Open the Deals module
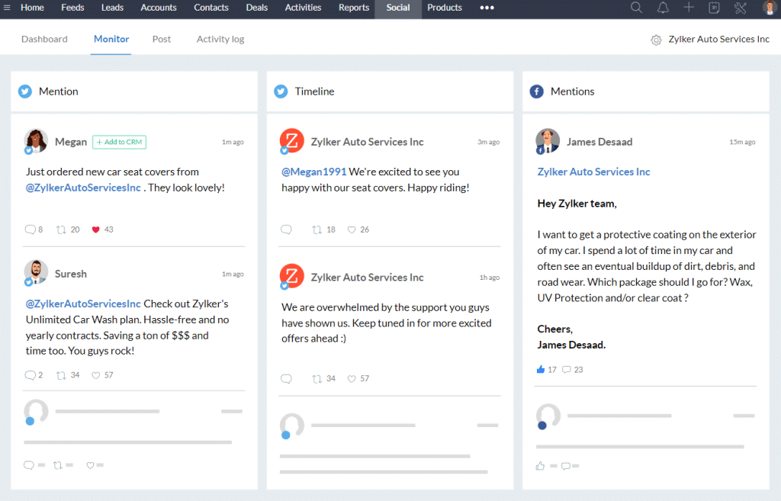Image resolution: width=781 pixels, height=501 pixels. click(256, 8)
